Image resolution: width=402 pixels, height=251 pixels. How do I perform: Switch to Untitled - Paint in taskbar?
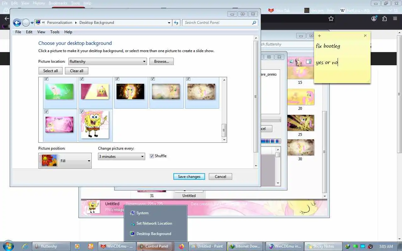[x=207, y=246]
